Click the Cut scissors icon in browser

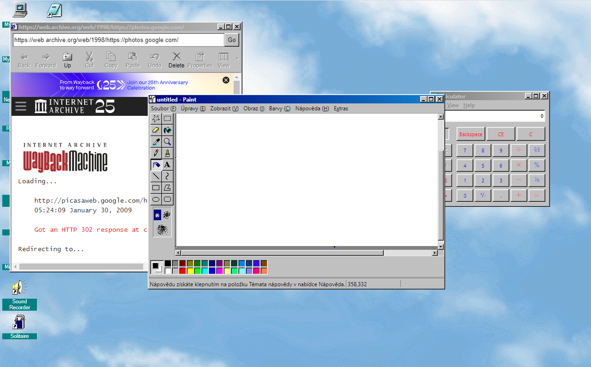pyautogui.click(x=90, y=60)
